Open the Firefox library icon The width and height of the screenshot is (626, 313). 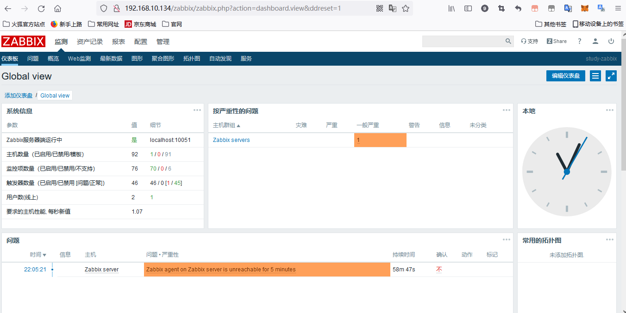[452, 8]
